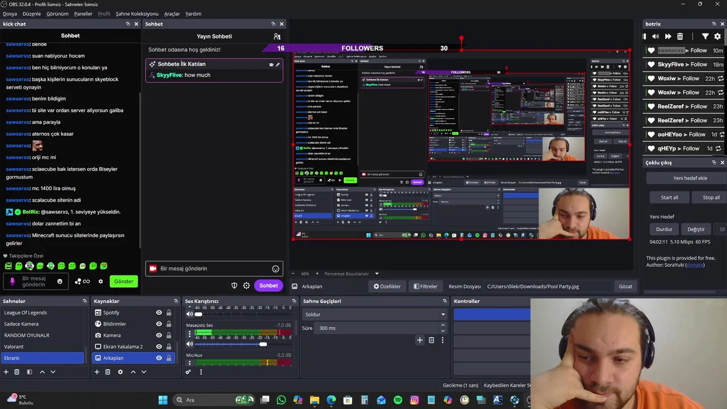Skip the current botrix alert
Screen dimensions: 727x409
pyautogui.click(x=668, y=36)
